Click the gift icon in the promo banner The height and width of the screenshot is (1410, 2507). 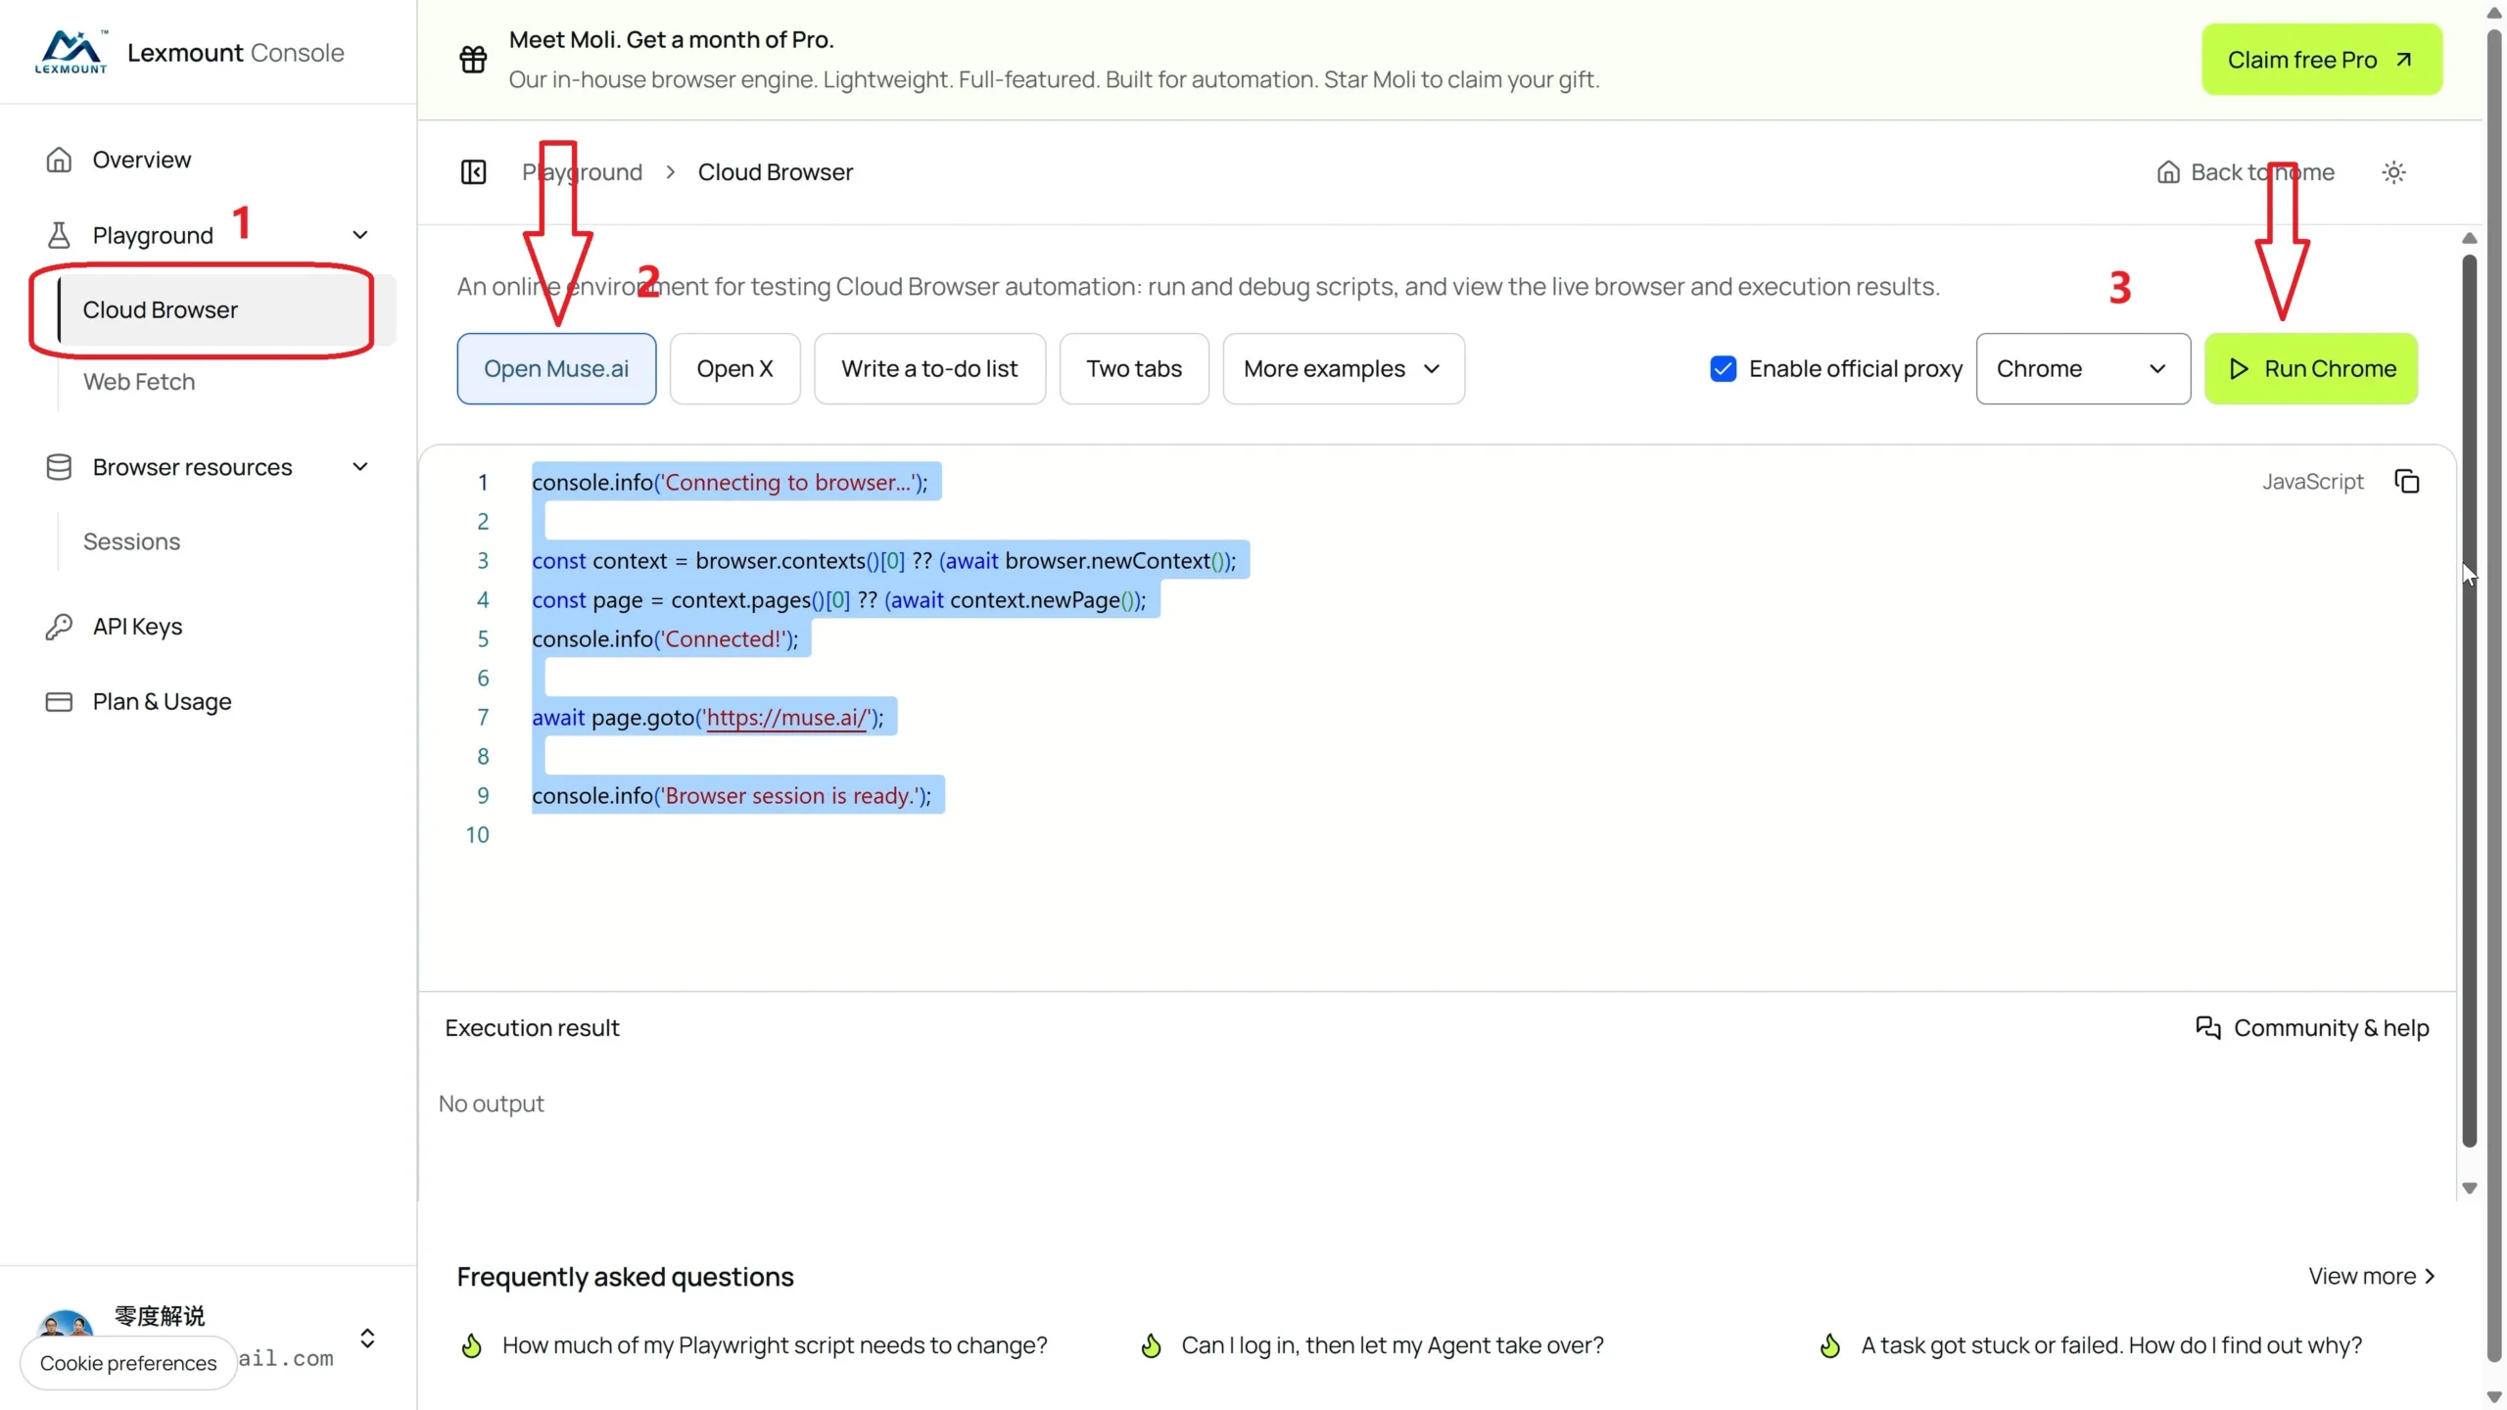[473, 59]
